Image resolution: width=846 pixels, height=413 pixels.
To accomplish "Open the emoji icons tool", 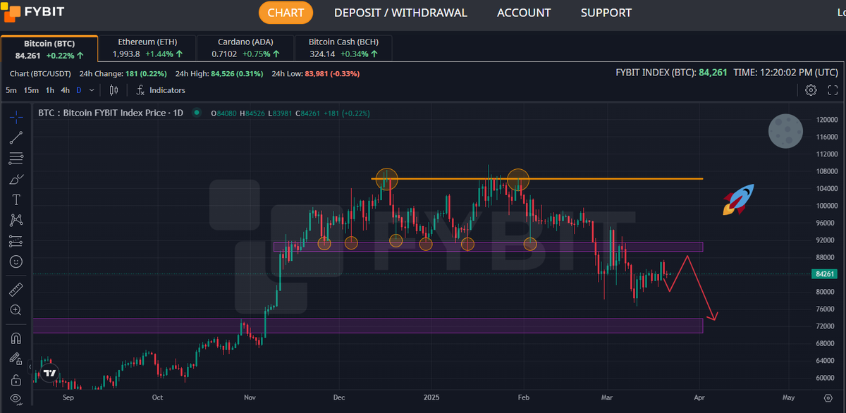I will click(x=16, y=261).
